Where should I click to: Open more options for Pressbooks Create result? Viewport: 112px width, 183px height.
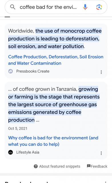[101, 72]
